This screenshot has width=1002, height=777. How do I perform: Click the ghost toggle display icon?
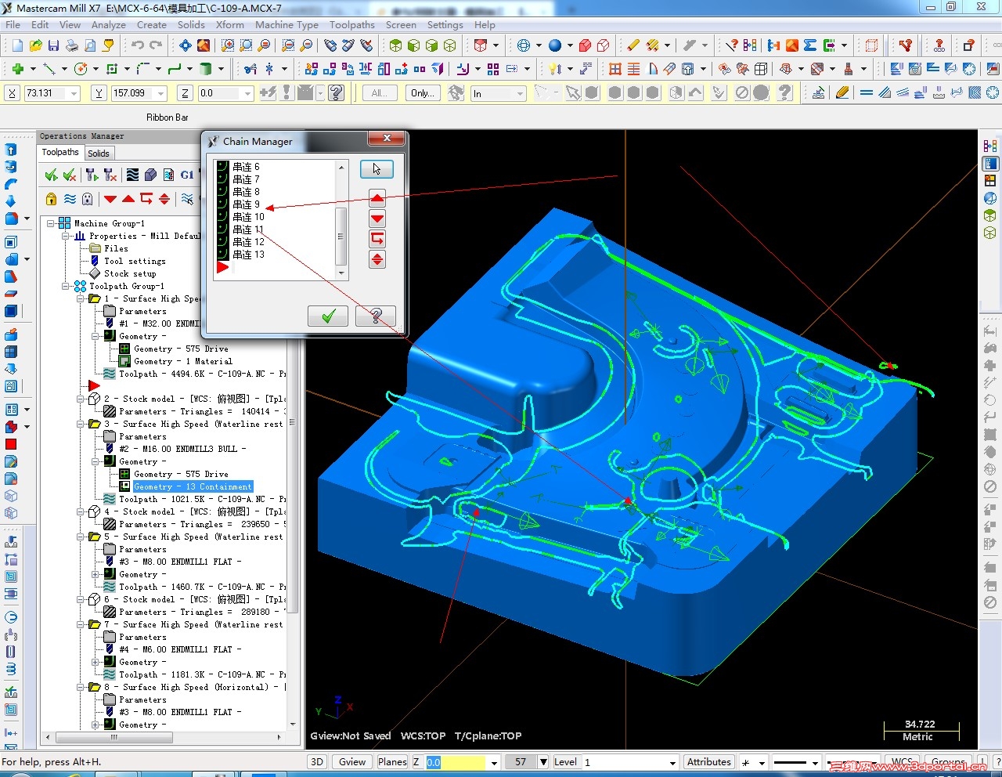[88, 199]
